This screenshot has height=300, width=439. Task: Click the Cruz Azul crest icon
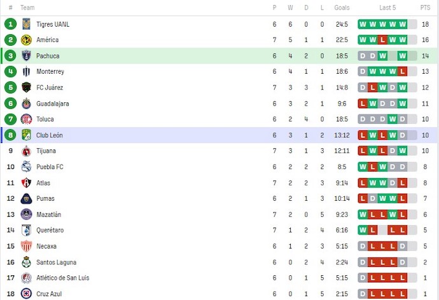coord(26,294)
